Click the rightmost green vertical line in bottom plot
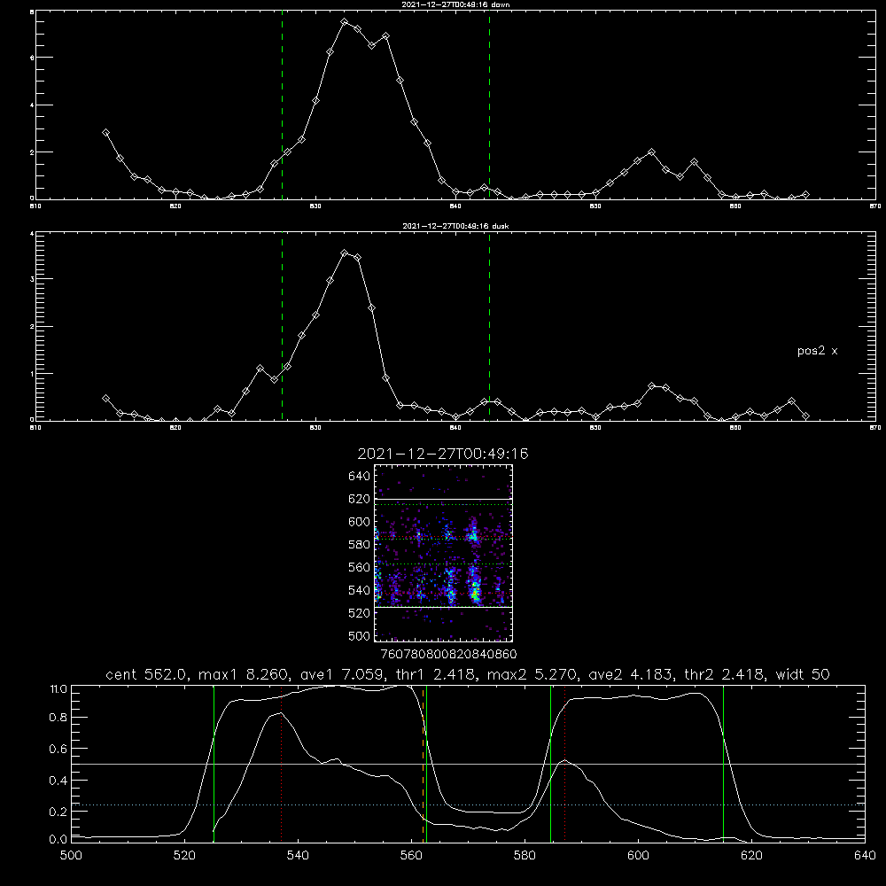This screenshot has height=886, width=886. (x=723, y=765)
